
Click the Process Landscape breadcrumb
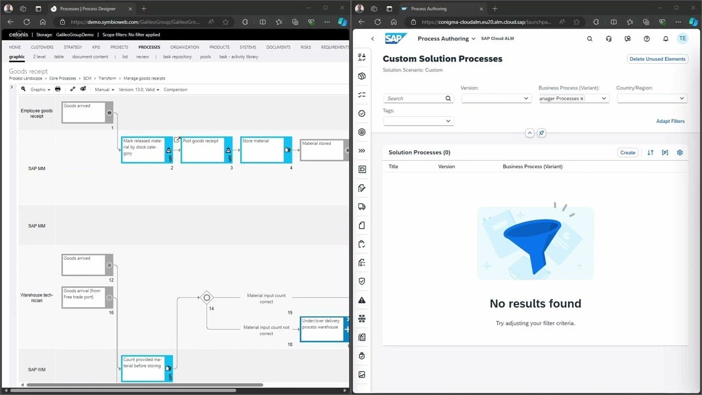point(26,78)
